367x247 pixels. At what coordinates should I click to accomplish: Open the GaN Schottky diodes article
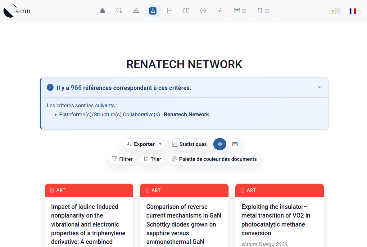pos(184,224)
